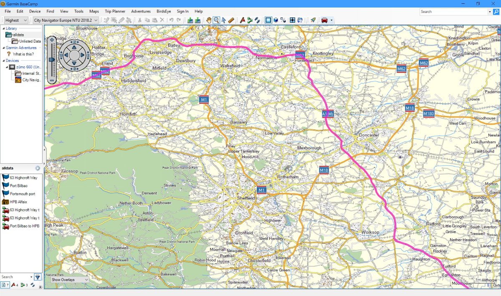
Task: Click the question mark Garmin Adventures icon
Action: (x=8, y=54)
